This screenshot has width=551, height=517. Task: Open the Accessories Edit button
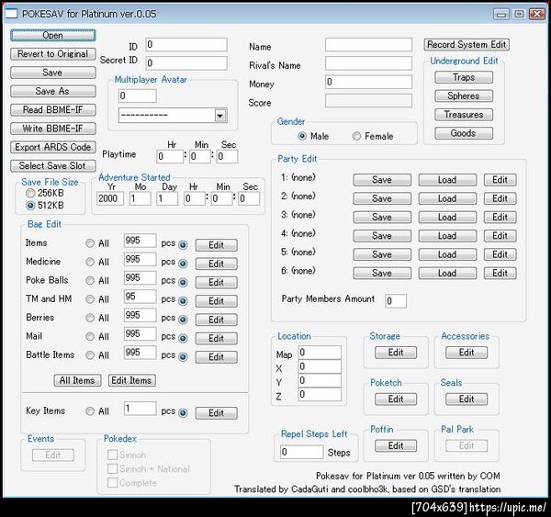[467, 353]
